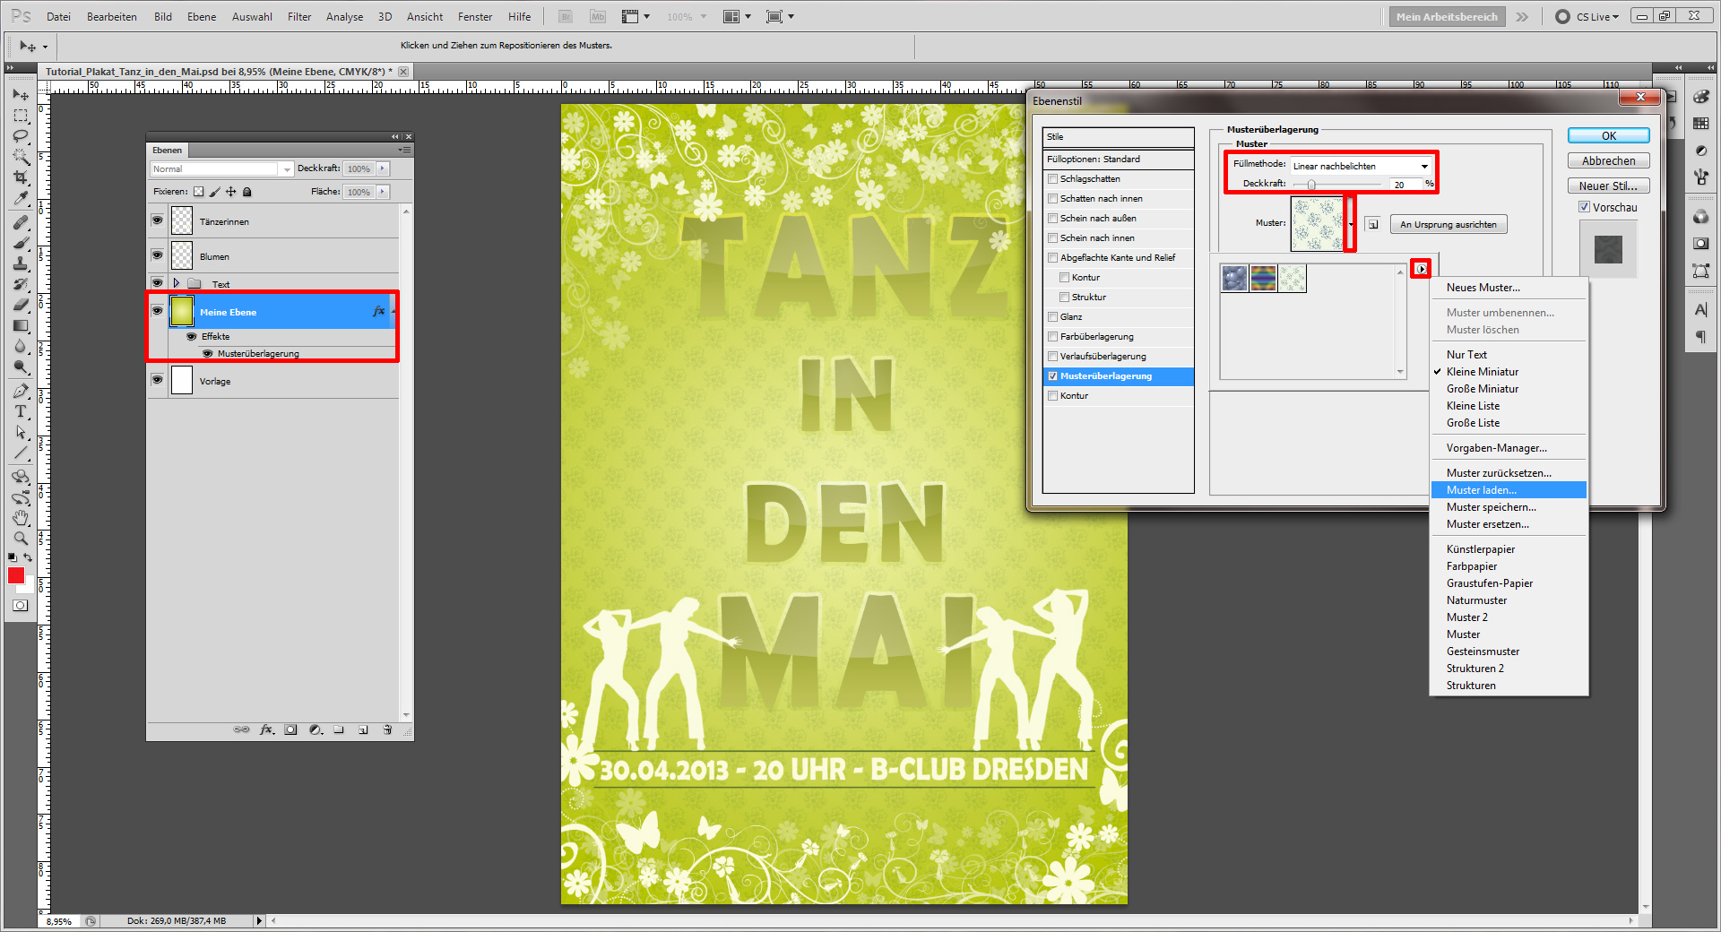Click the Add layer style fx icon
The image size is (1721, 932).
coord(266,729)
